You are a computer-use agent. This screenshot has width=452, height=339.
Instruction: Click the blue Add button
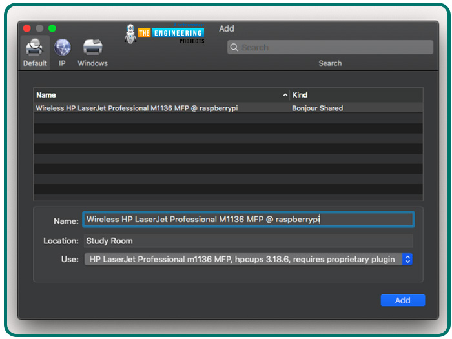coord(403,300)
